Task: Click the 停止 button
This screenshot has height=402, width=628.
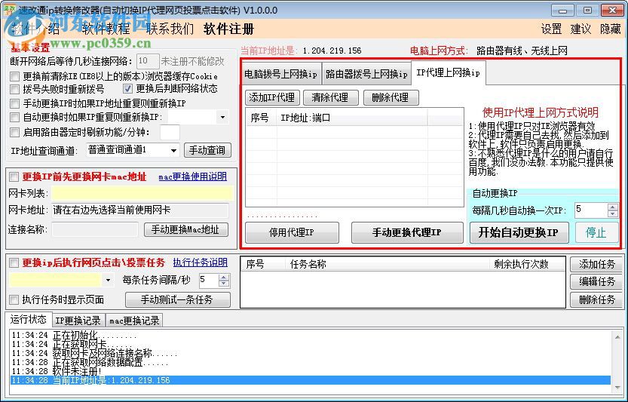Action: (x=596, y=232)
